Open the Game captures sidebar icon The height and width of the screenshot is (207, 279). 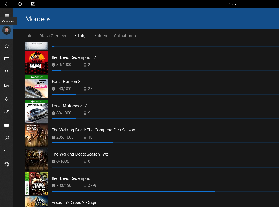(7, 85)
